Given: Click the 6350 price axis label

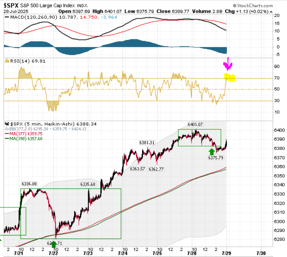Looking at the screenshot, I should [279, 176].
